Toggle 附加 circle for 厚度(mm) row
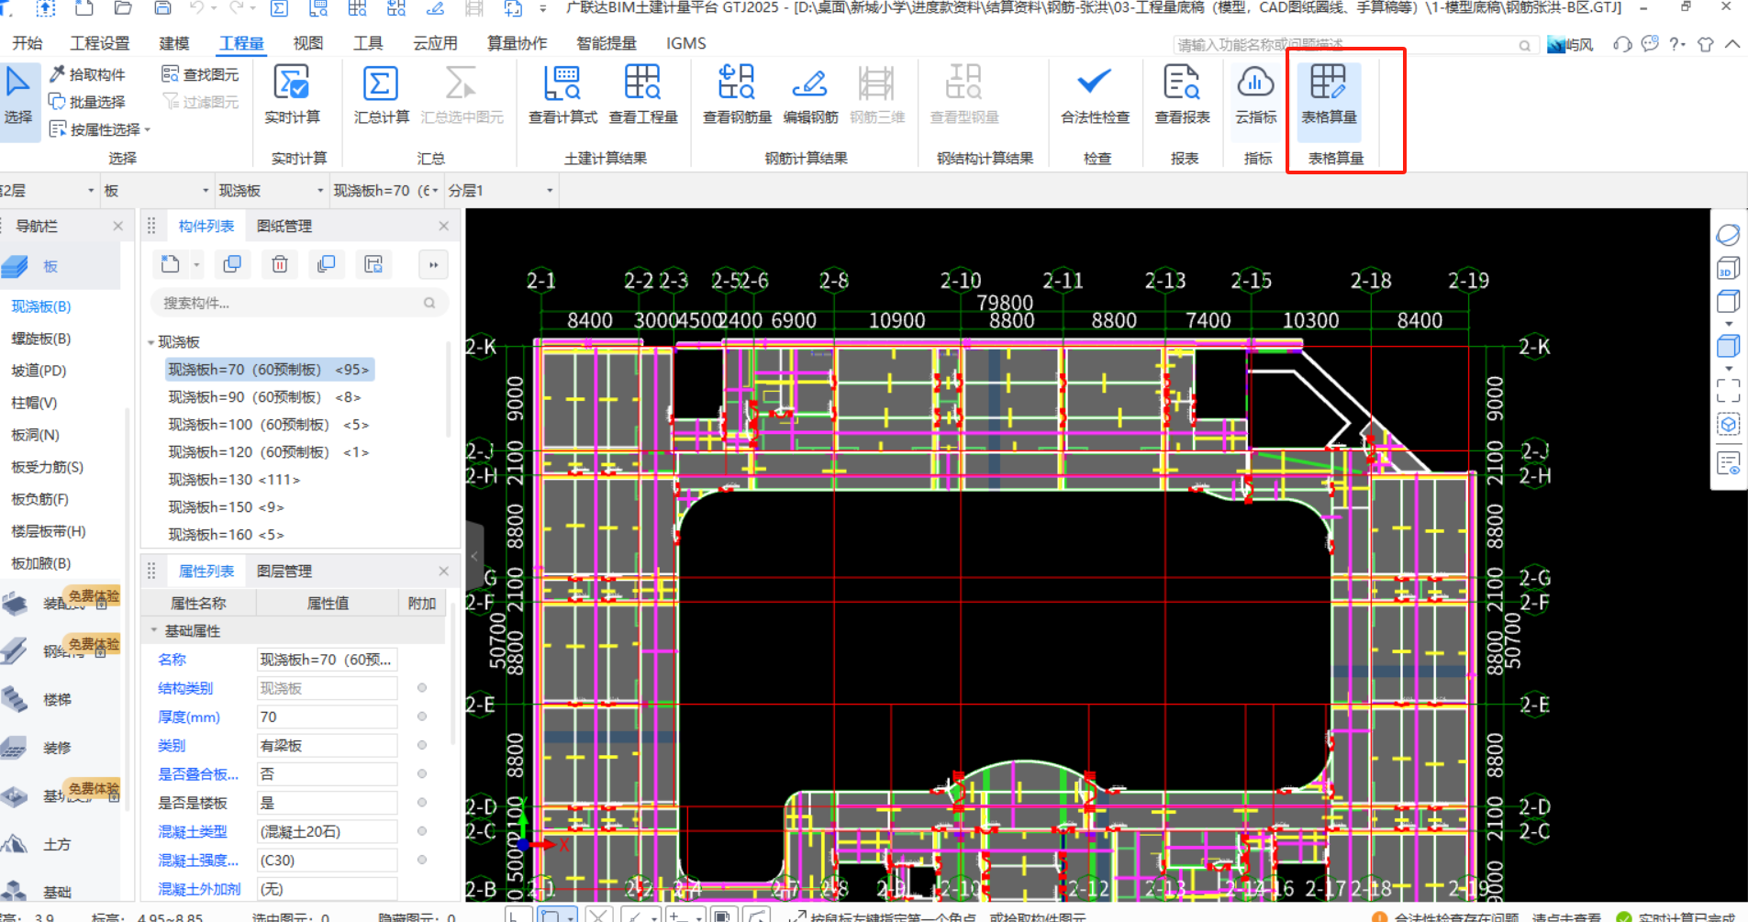The width and height of the screenshot is (1748, 922). pyautogui.click(x=422, y=716)
